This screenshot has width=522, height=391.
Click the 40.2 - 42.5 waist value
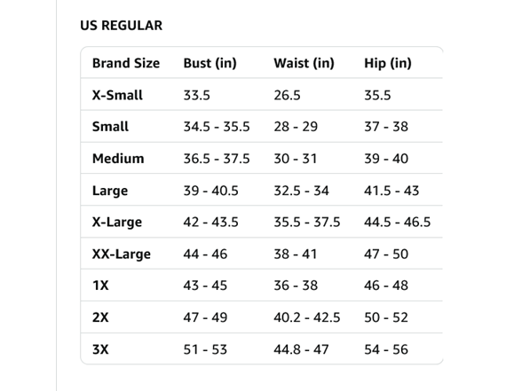[x=307, y=317]
